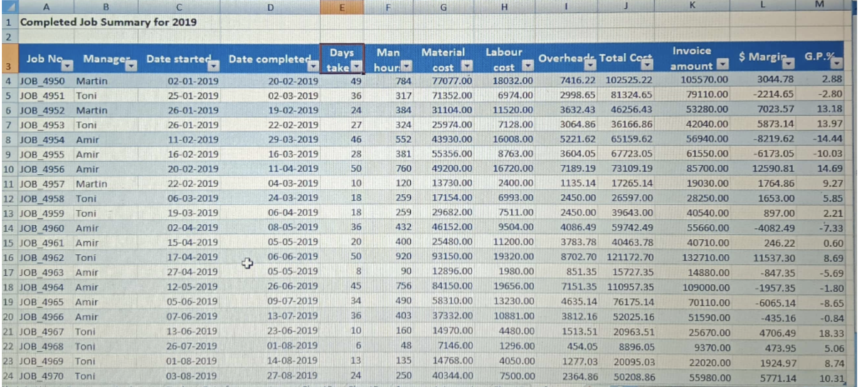Open the Invoice amount filter dropdown

pyautogui.click(x=723, y=65)
